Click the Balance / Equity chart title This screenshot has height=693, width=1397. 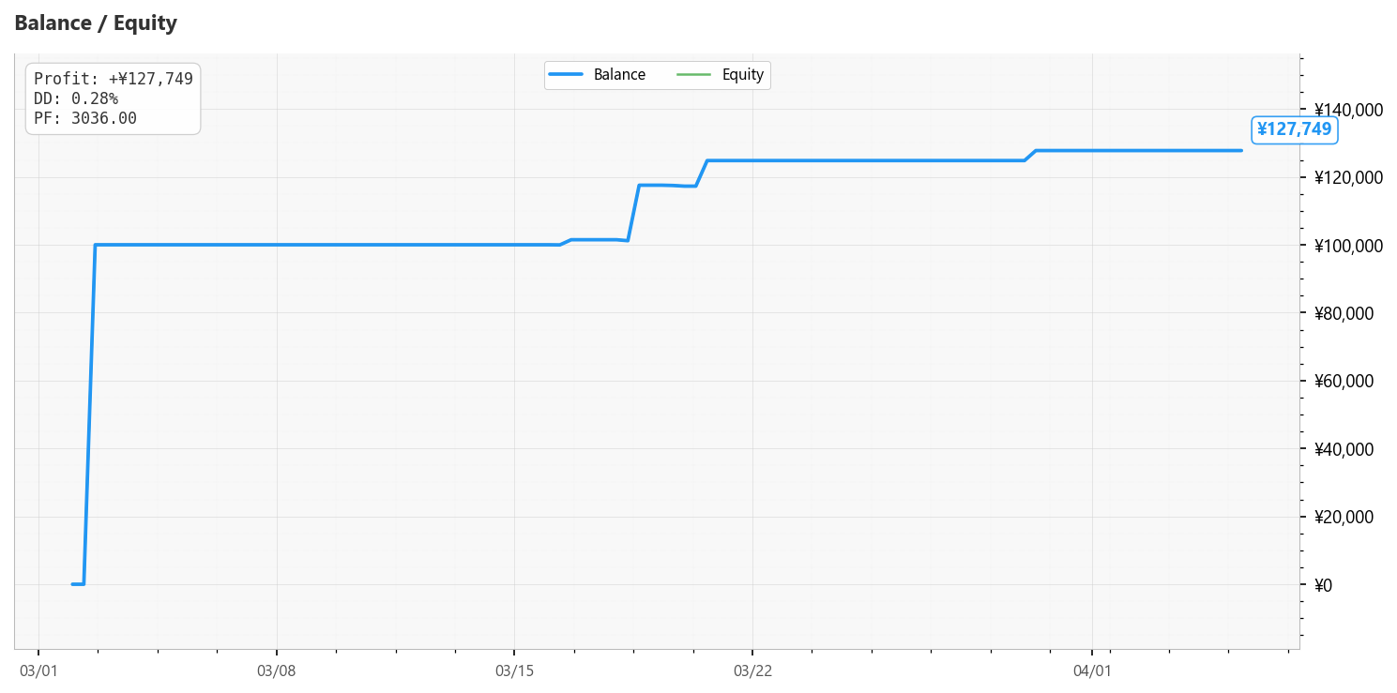[96, 23]
